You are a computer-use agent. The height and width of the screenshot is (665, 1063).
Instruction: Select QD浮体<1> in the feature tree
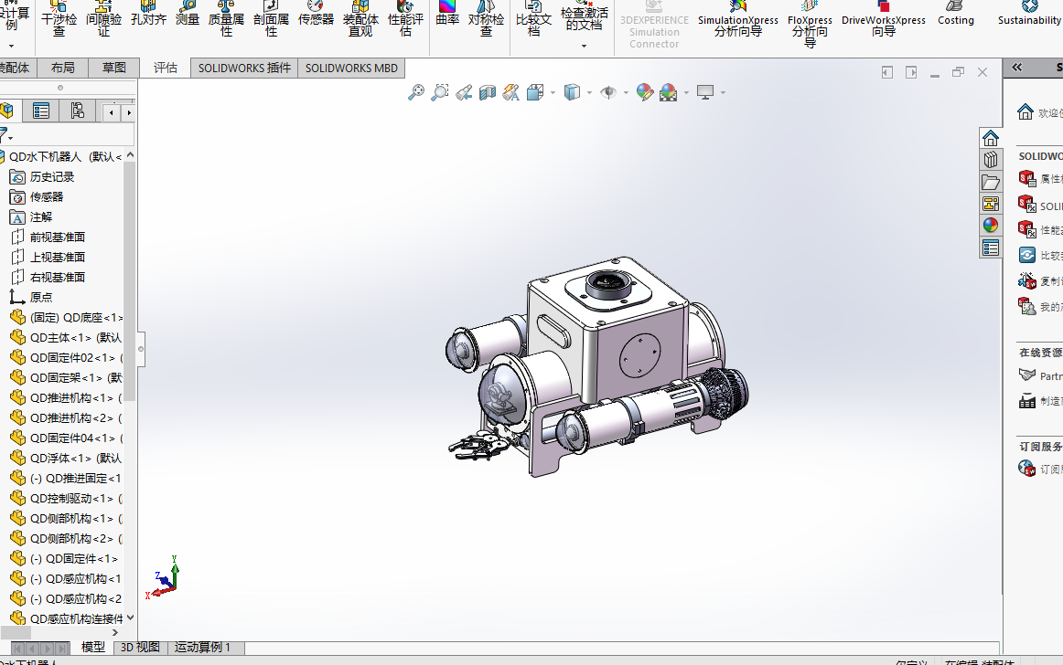coord(67,458)
